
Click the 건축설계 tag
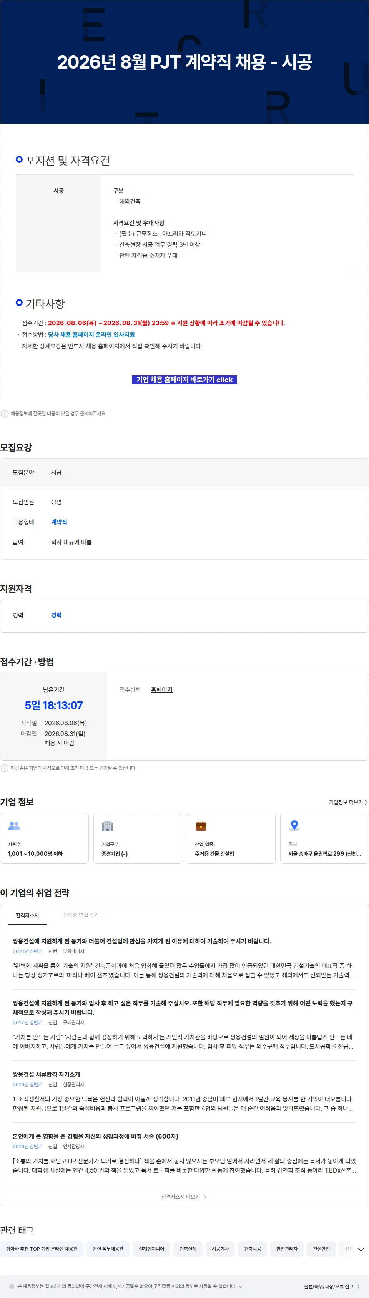pyautogui.click(x=188, y=1249)
